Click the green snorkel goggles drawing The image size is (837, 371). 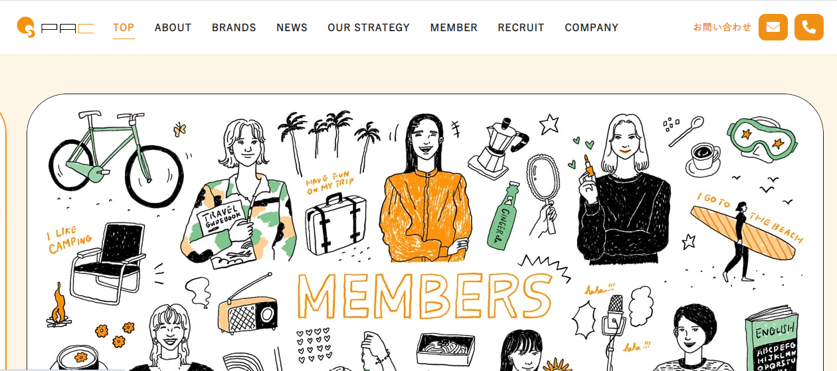(x=762, y=139)
